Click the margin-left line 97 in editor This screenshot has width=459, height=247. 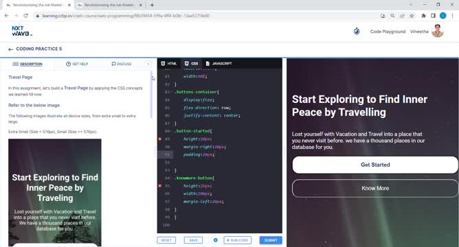click(x=203, y=202)
